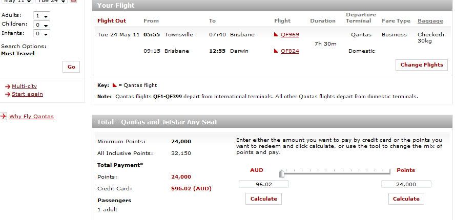Click the arrow icon beside Start again
The image size is (455, 220).
coord(8,95)
